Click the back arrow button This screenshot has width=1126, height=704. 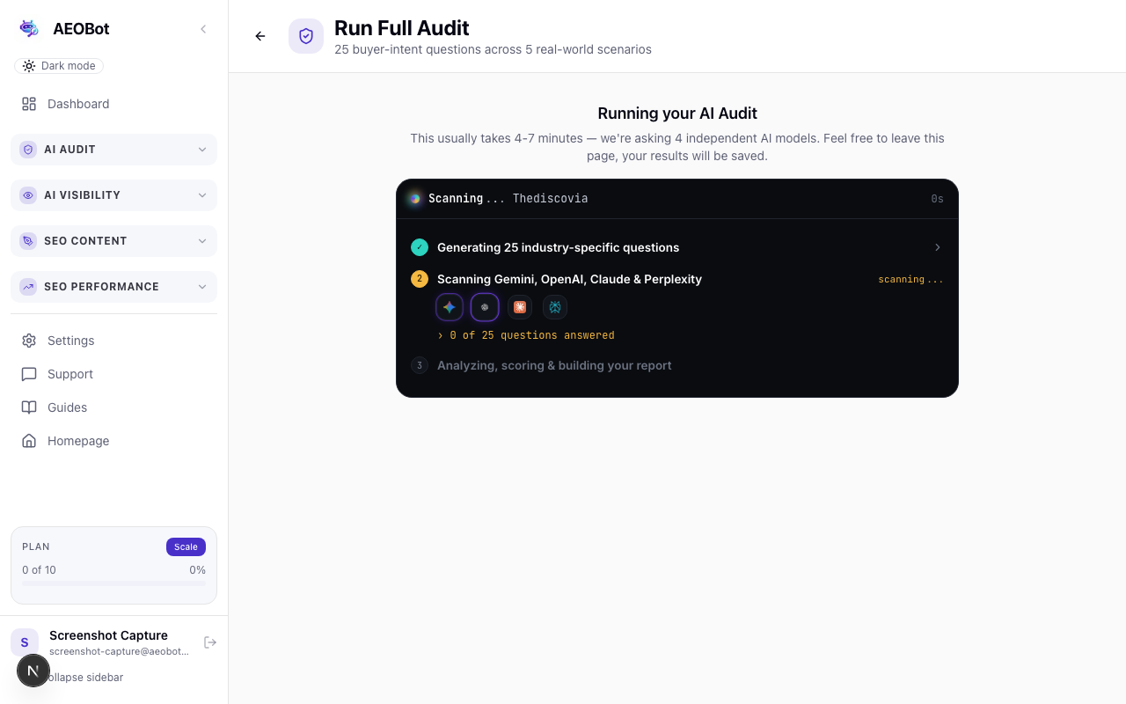[260, 36]
